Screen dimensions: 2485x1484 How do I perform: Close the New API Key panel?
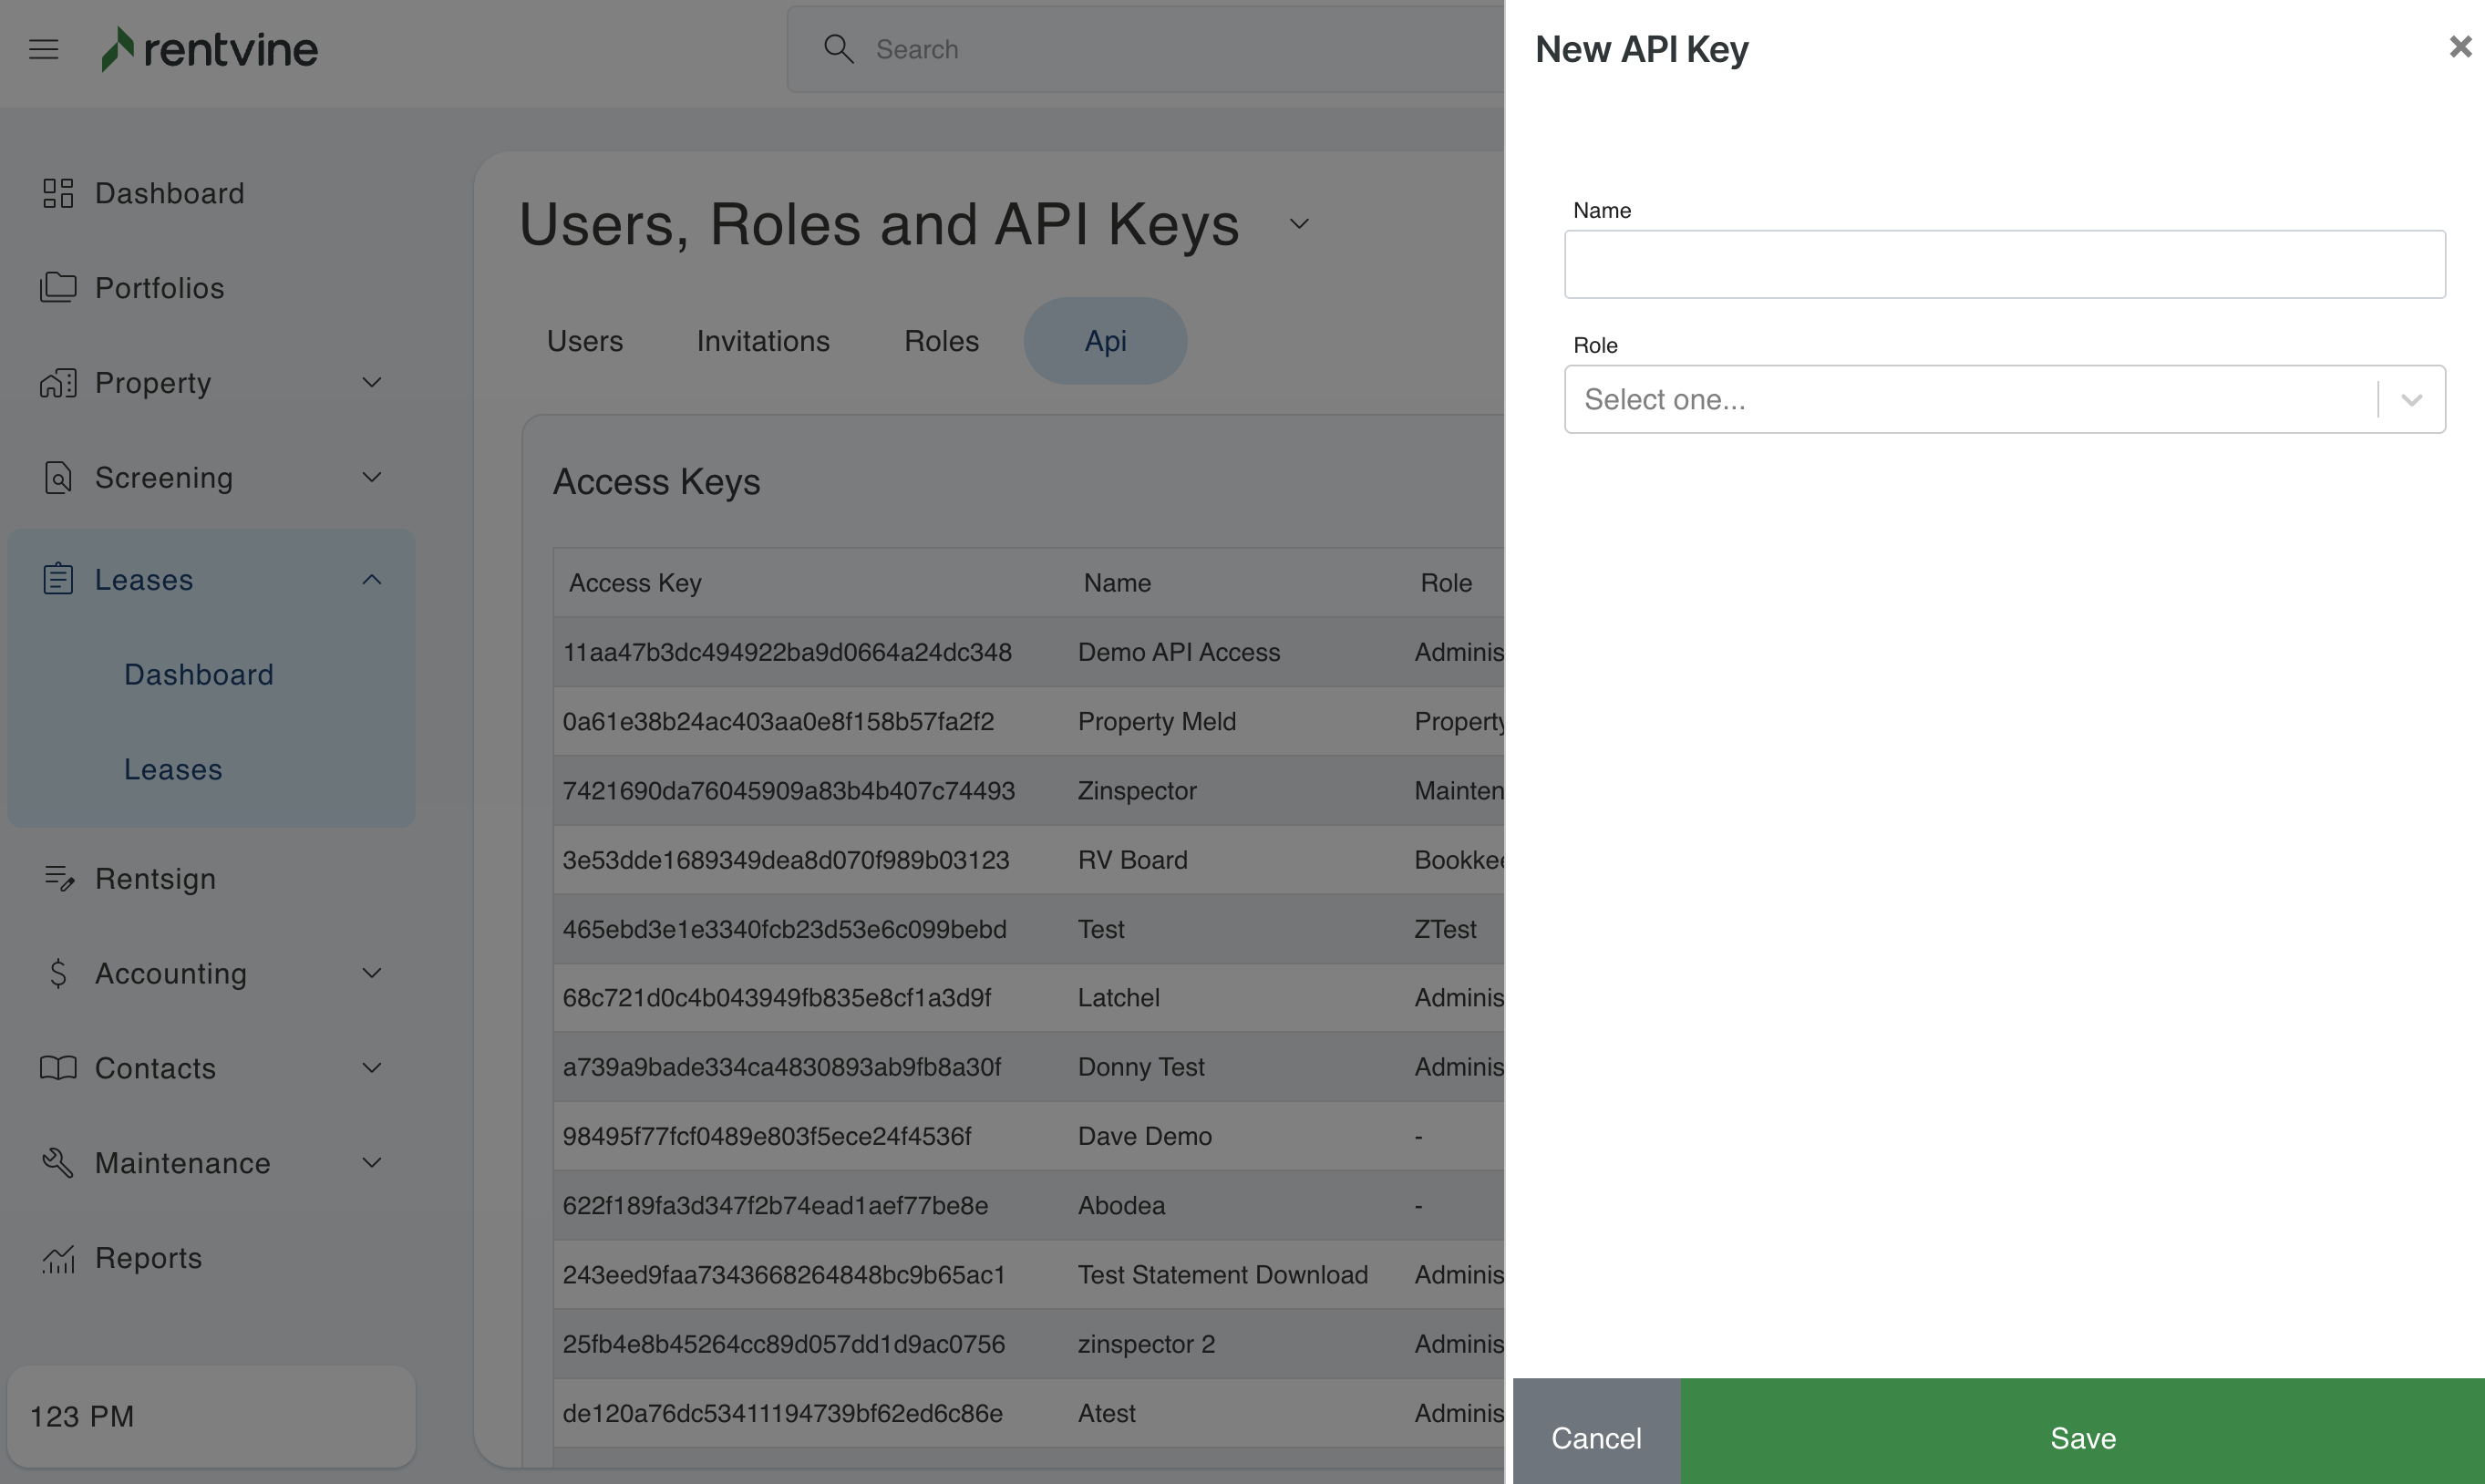pos(2460,47)
